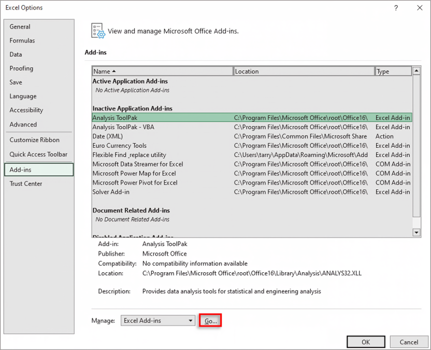Select the Add-ins category

[x=39, y=170]
